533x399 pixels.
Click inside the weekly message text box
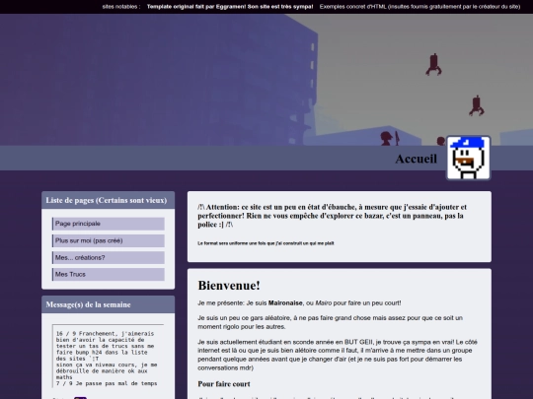tap(109, 356)
